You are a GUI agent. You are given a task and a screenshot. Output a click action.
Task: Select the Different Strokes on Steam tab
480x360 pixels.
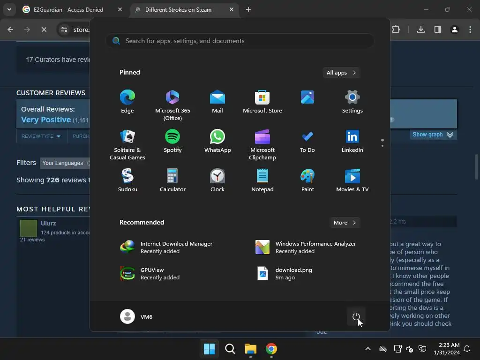[185, 9]
